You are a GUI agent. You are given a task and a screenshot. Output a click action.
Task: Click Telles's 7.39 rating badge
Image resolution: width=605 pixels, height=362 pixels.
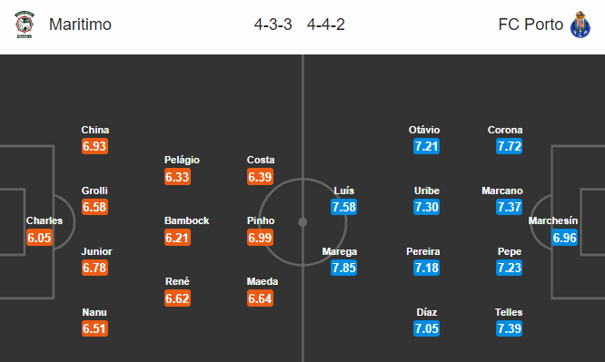(510, 328)
